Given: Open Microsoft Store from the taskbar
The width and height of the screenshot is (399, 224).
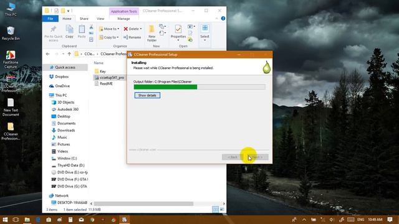Looking at the screenshot, I should coord(49,220).
